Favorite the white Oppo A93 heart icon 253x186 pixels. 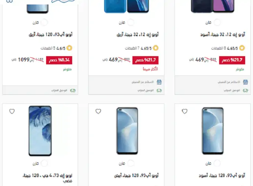(x=98, y=111)
